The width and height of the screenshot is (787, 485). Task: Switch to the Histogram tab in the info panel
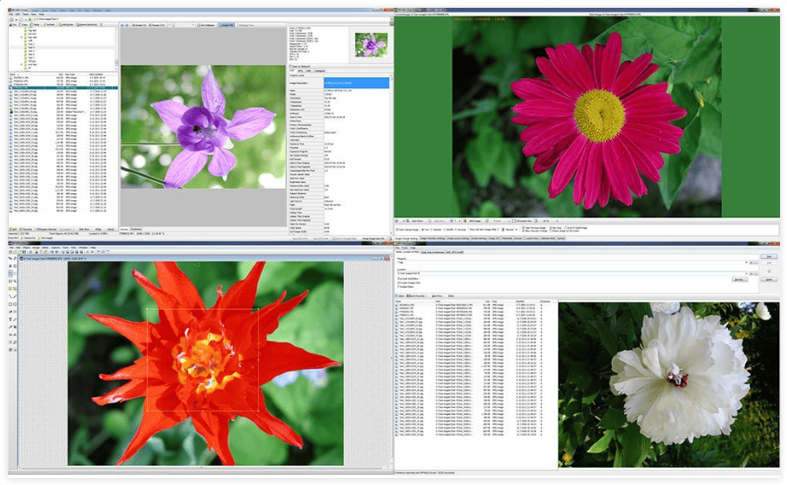coord(320,71)
